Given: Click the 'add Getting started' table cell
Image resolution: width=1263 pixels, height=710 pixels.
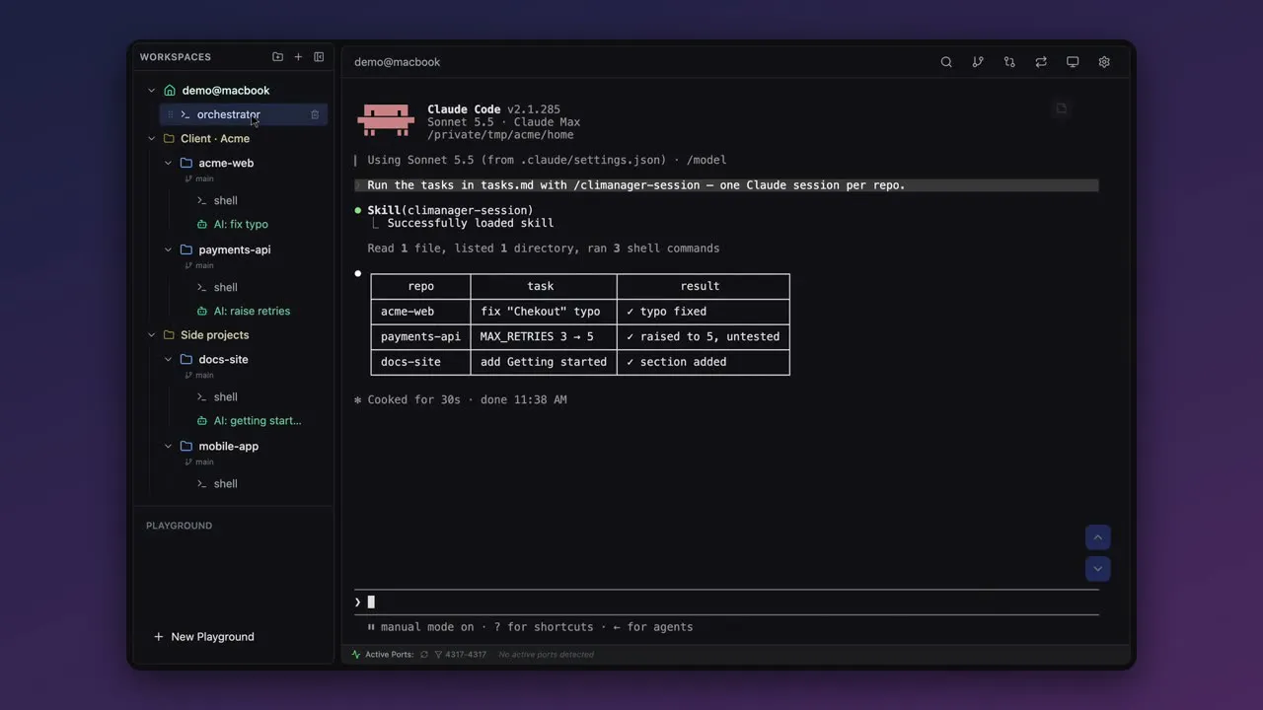Looking at the screenshot, I should point(544,362).
